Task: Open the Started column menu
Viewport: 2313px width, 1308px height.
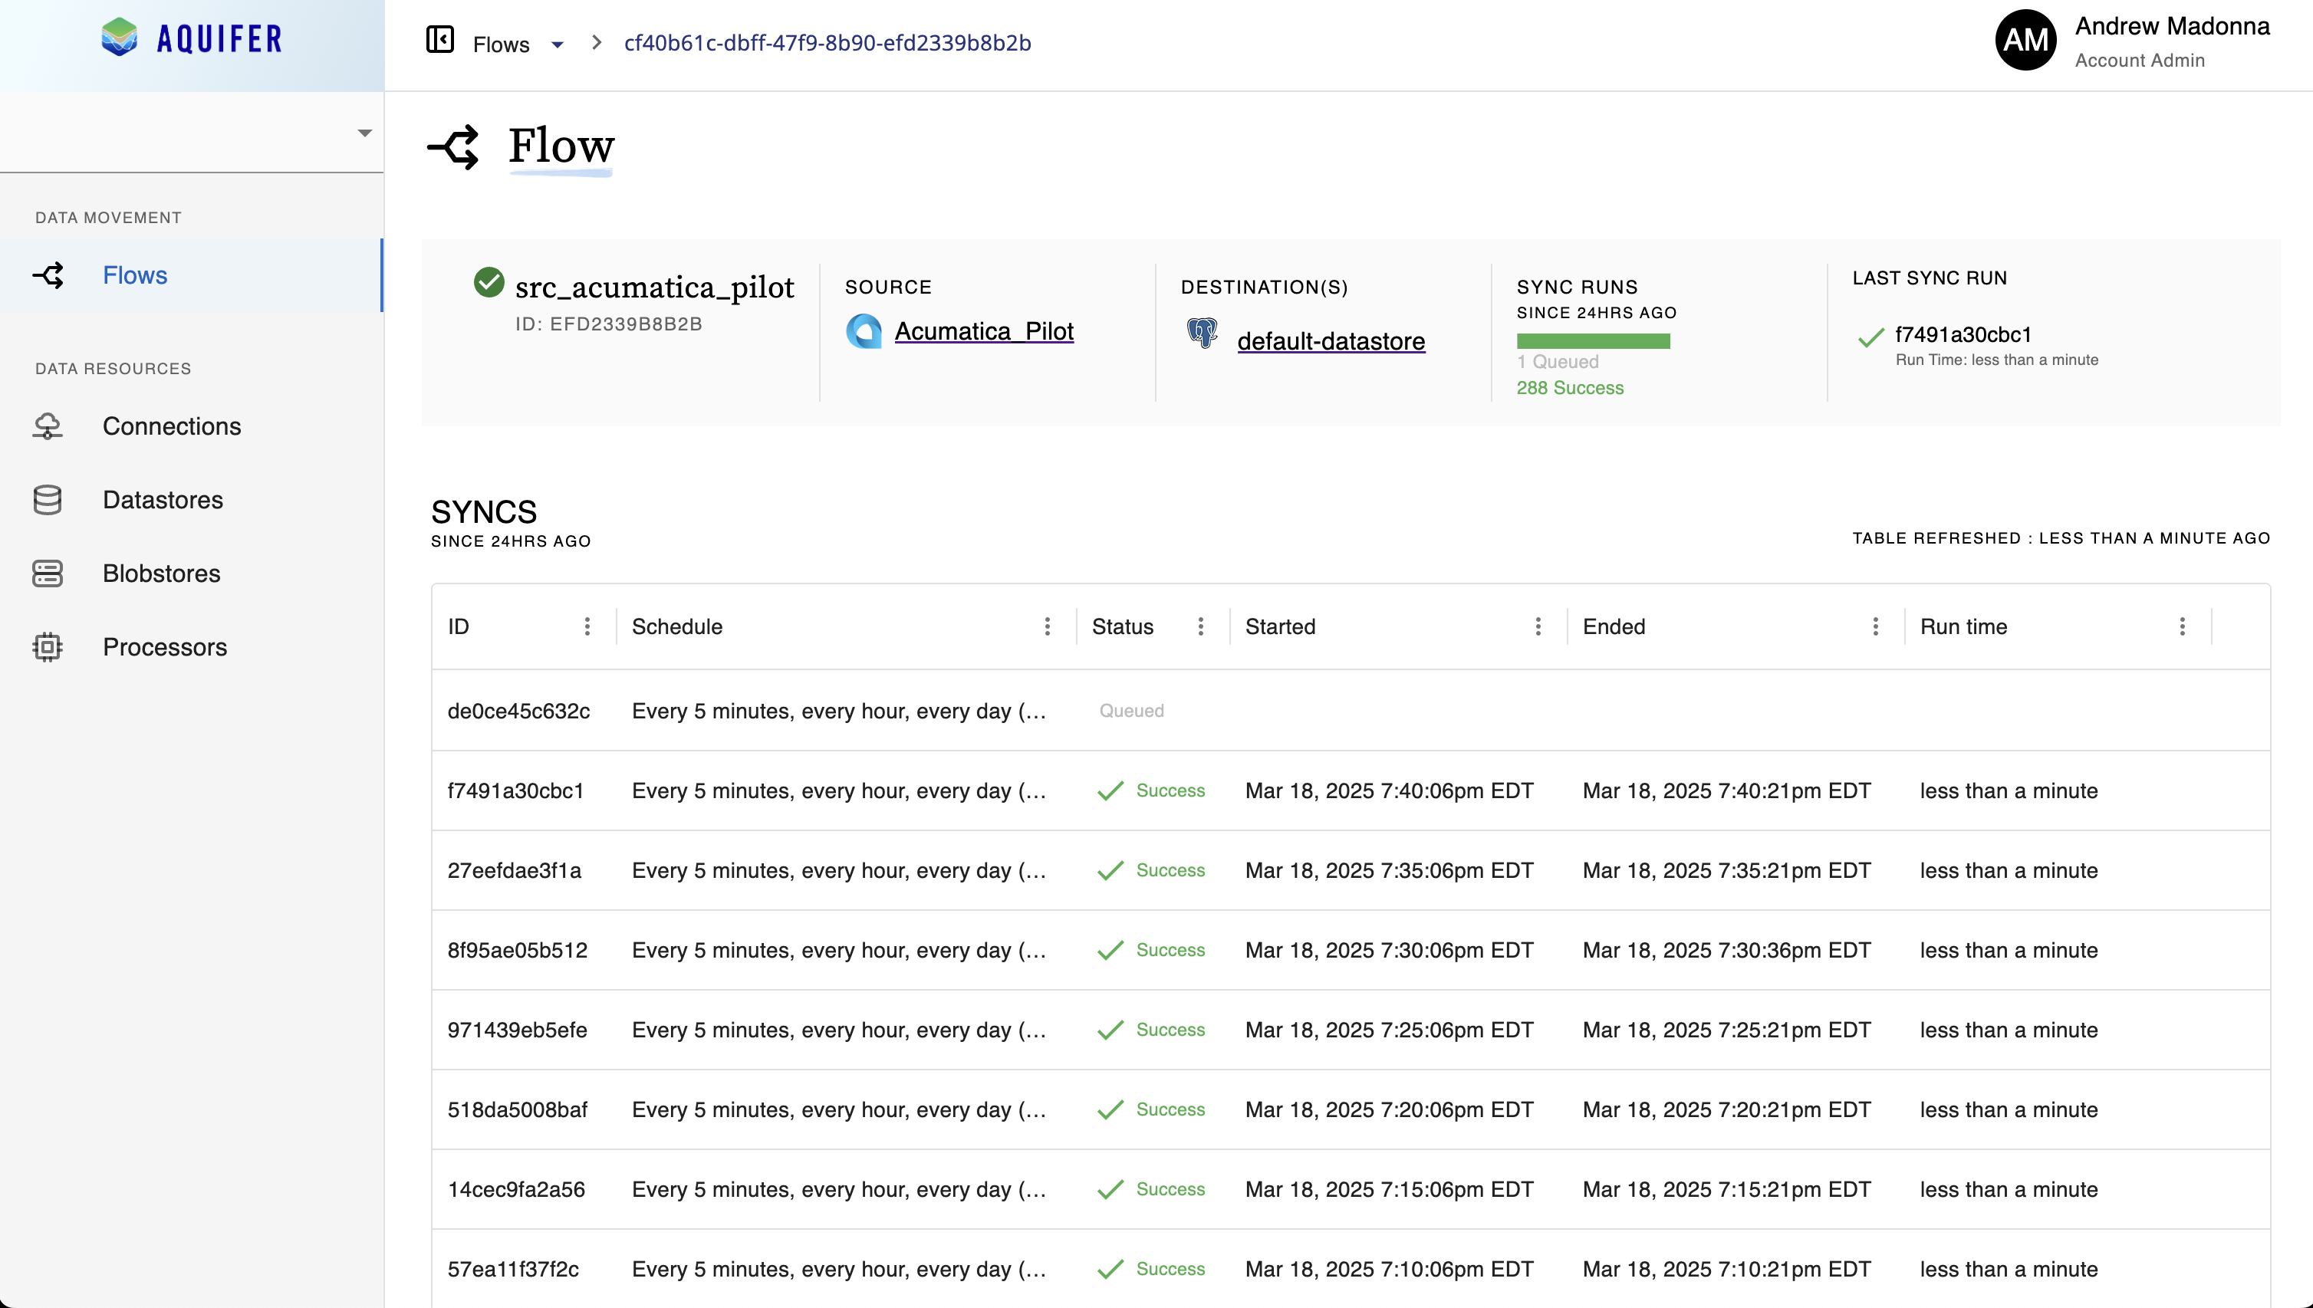Action: pos(1538,626)
